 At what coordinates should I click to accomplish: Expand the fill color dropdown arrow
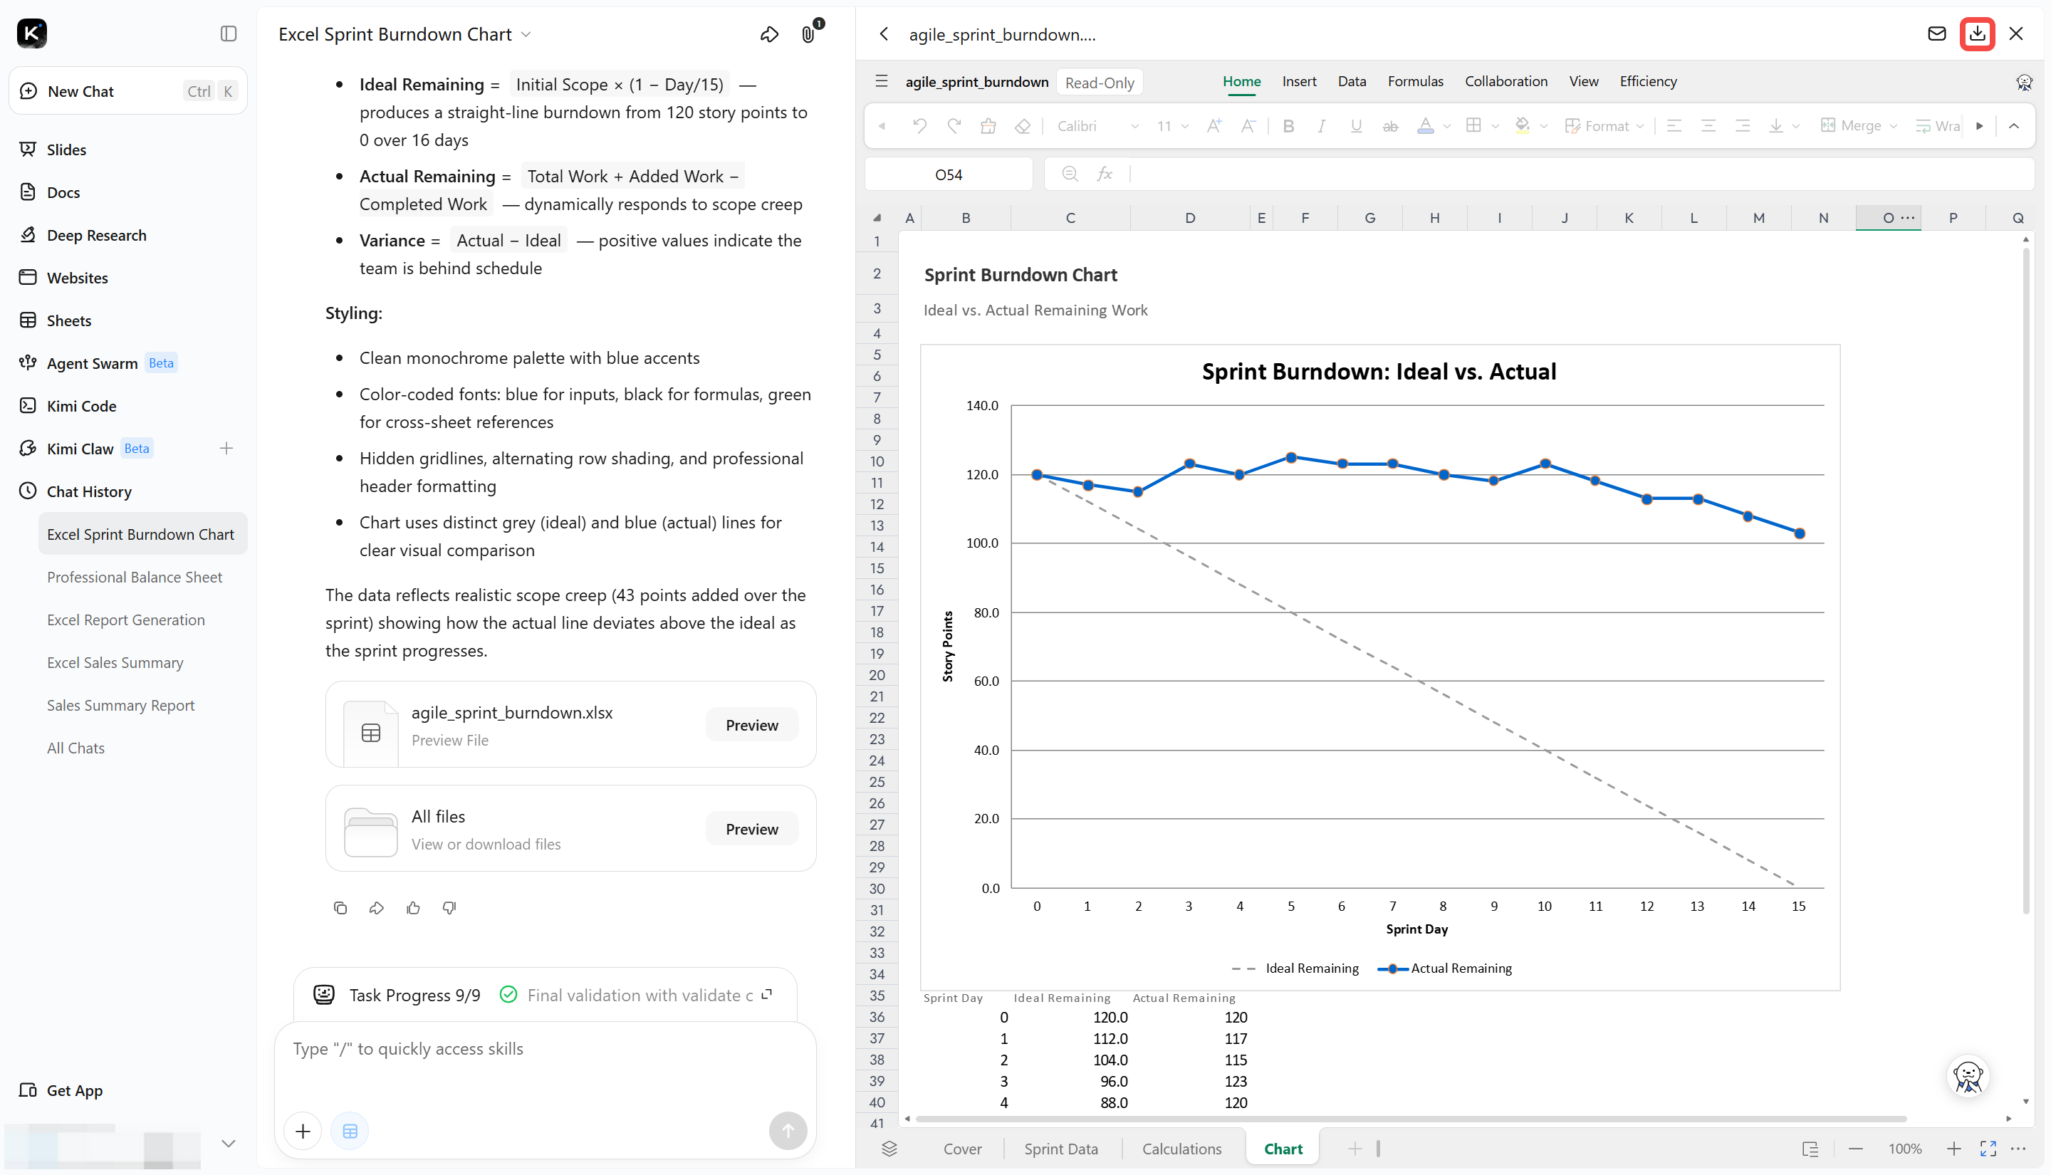(1543, 127)
